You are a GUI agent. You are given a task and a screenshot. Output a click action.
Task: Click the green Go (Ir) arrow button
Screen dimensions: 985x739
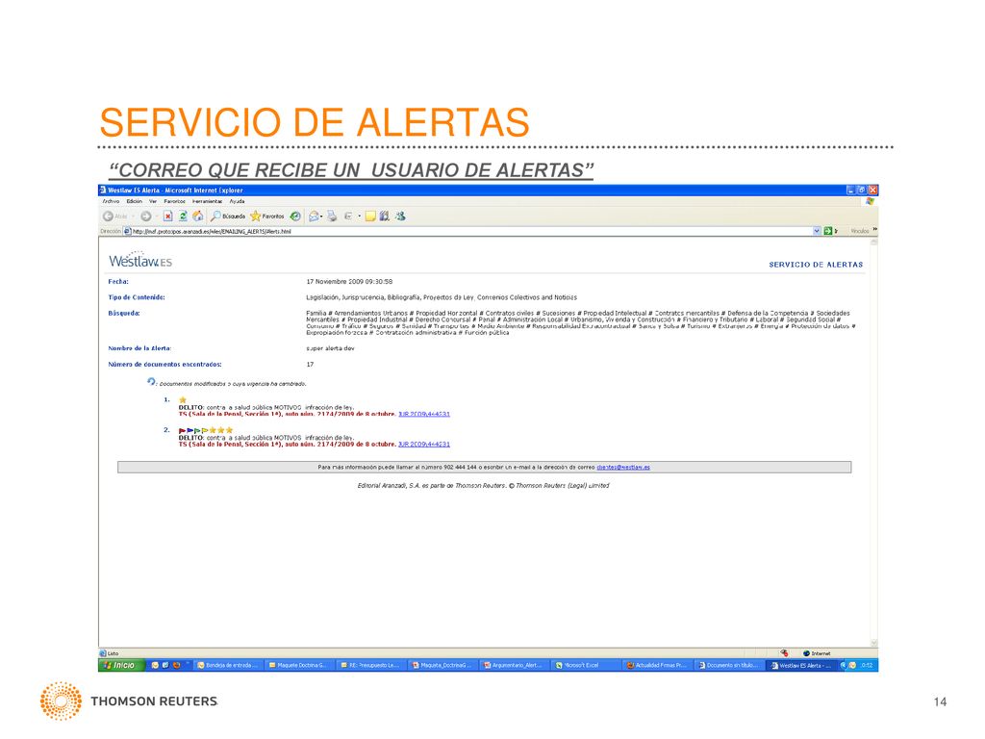(x=828, y=231)
